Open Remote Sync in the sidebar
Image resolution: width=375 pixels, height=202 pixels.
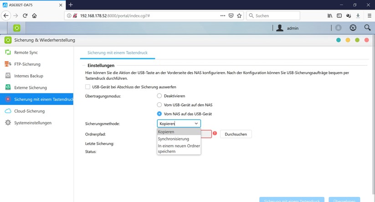pyautogui.click(x=26, y=52)
